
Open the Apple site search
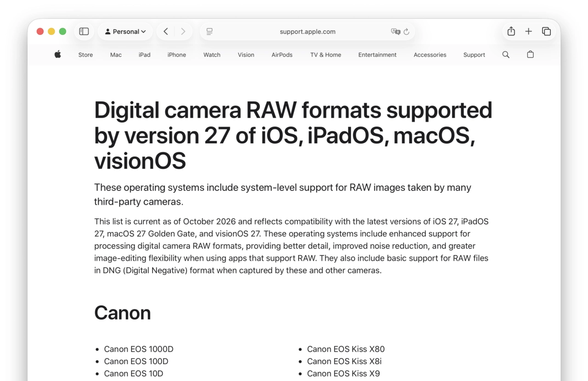click(506, 54)
